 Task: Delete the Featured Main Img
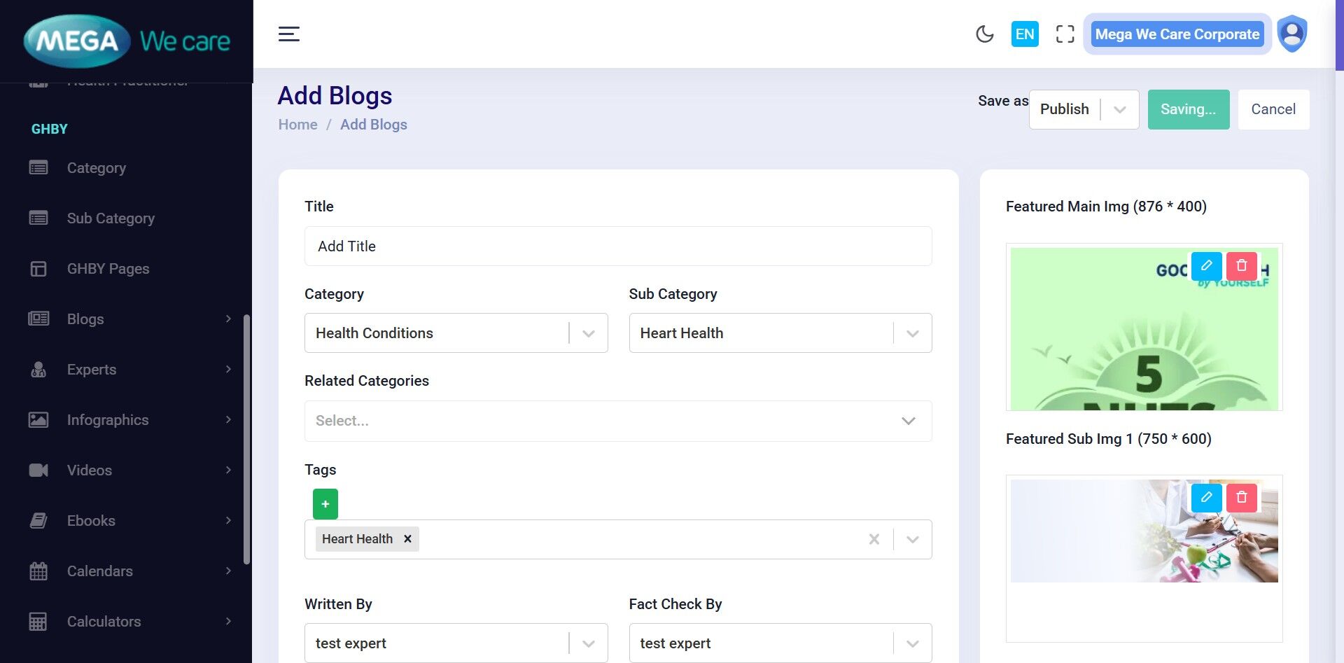tap(1241, 266)
